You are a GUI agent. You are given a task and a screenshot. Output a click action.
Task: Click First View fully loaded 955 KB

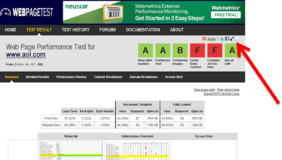[x=197, y=118]
